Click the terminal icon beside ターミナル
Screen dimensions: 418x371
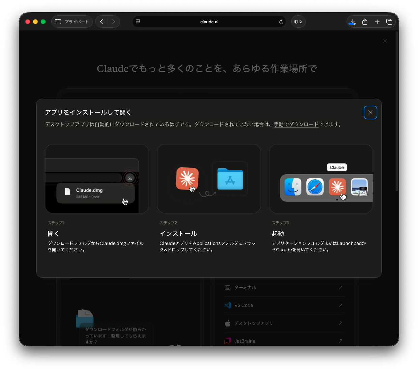228,288
